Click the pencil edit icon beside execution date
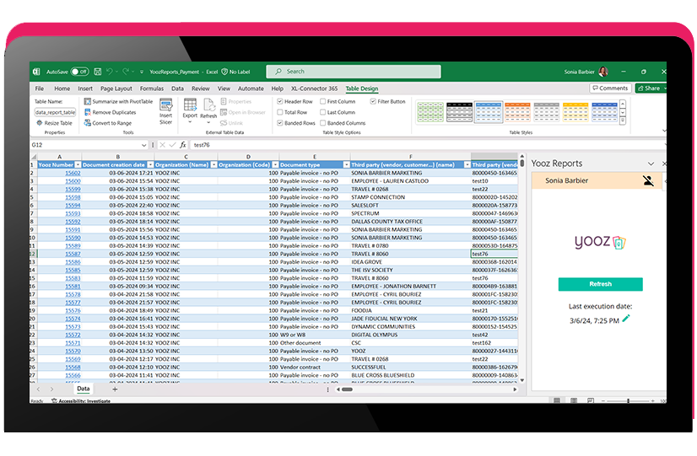 [626, 319]
